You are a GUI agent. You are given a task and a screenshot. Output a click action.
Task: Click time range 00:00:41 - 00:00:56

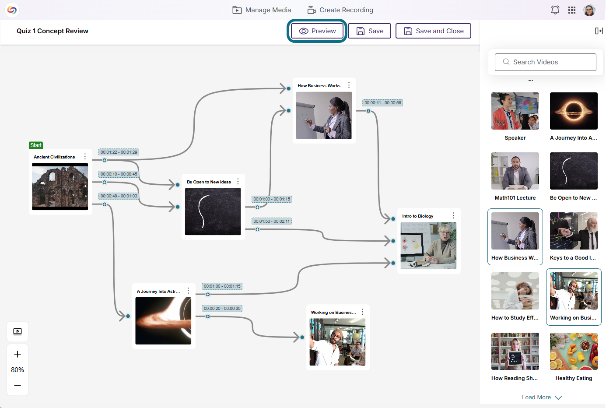point(383,103)
